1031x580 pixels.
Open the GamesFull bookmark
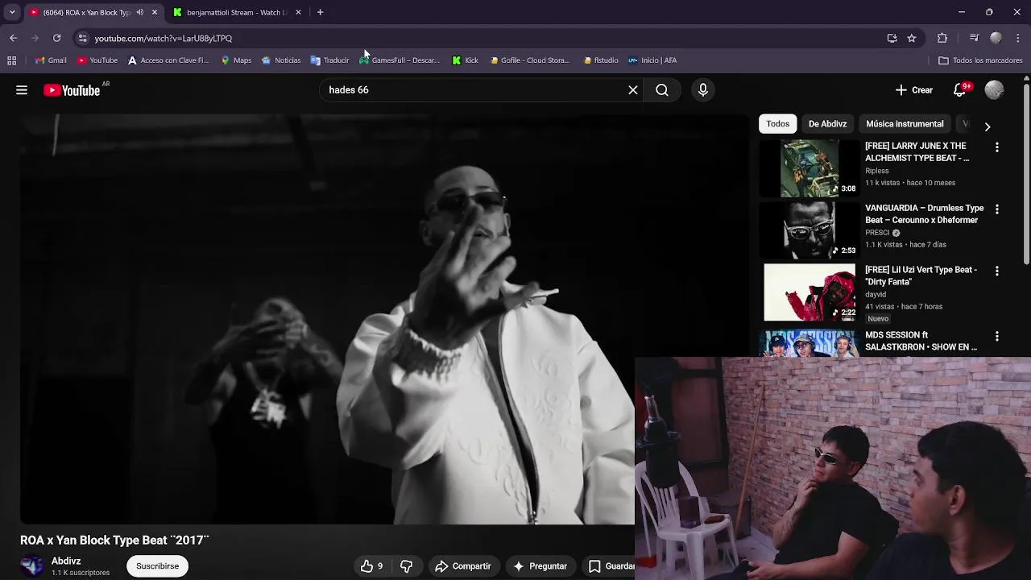tap(400, 60)
